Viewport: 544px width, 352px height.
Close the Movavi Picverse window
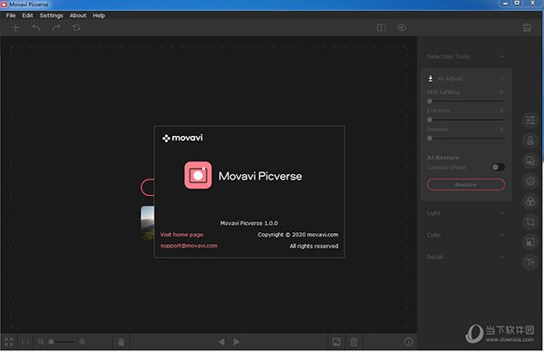(x=533, y=3)
